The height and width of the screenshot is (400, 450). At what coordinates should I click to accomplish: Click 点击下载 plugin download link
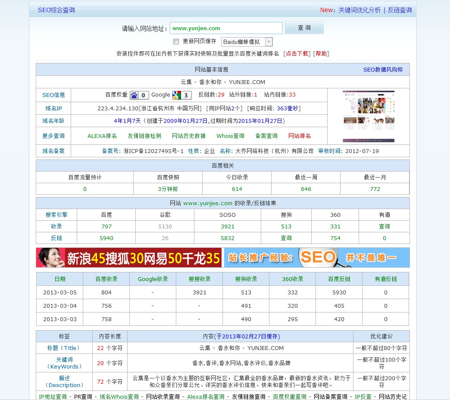click(x=297, y=53)
